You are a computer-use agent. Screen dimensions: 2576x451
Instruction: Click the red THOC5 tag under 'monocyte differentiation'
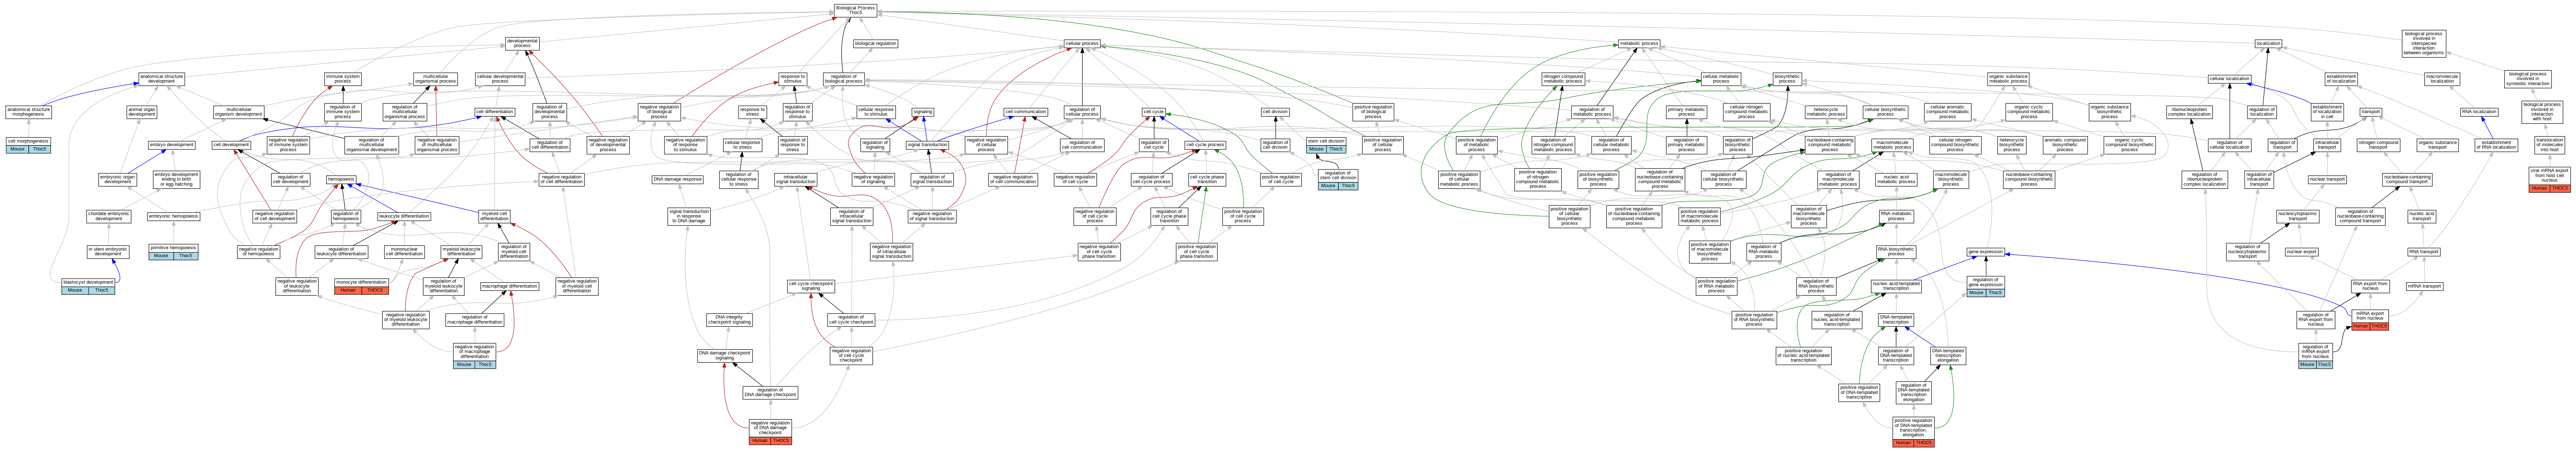[x=374, y=290]
